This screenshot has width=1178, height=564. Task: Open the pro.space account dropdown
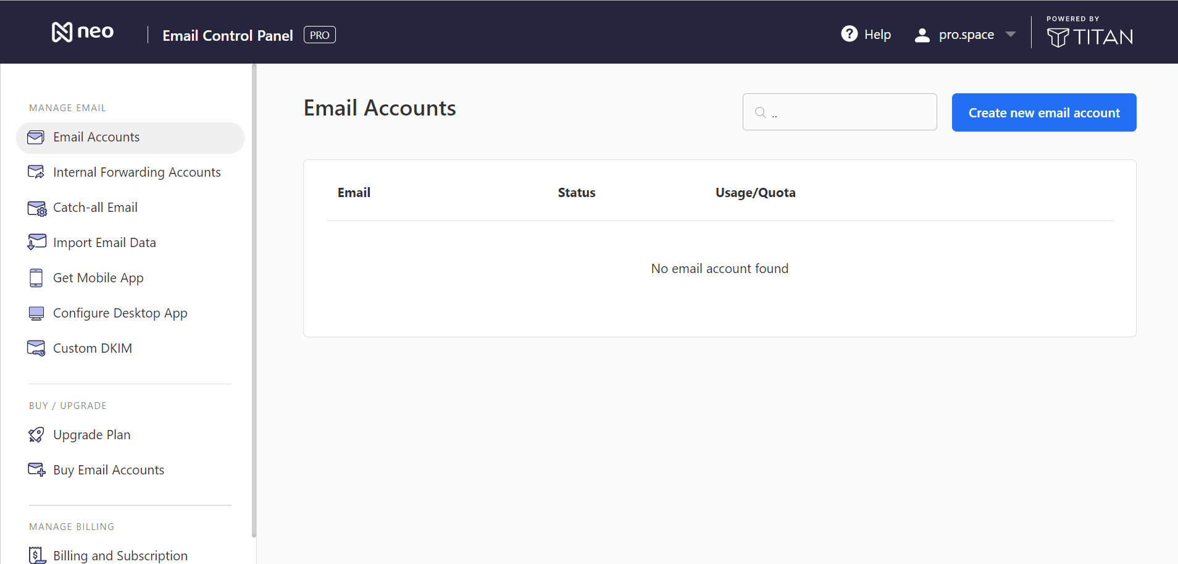click(966, 35)
